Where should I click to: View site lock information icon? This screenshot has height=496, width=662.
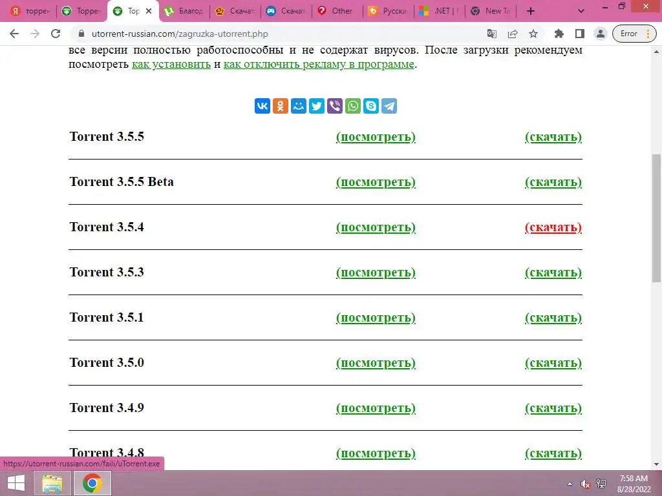(x=82, y=34)
